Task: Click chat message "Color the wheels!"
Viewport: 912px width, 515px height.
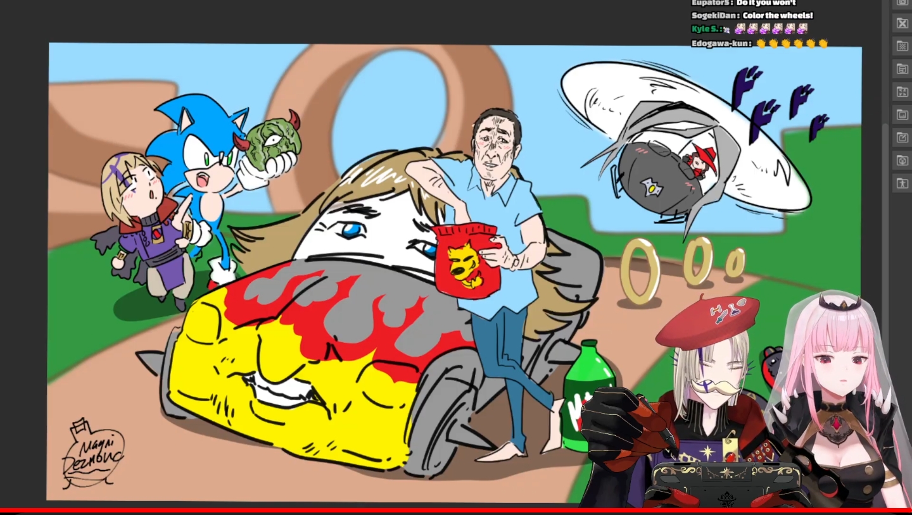Action: click(x=778, y=15)
